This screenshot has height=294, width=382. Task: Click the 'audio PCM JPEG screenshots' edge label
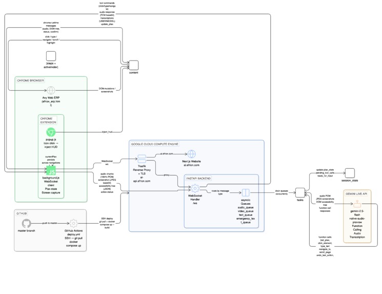[325, 203]
